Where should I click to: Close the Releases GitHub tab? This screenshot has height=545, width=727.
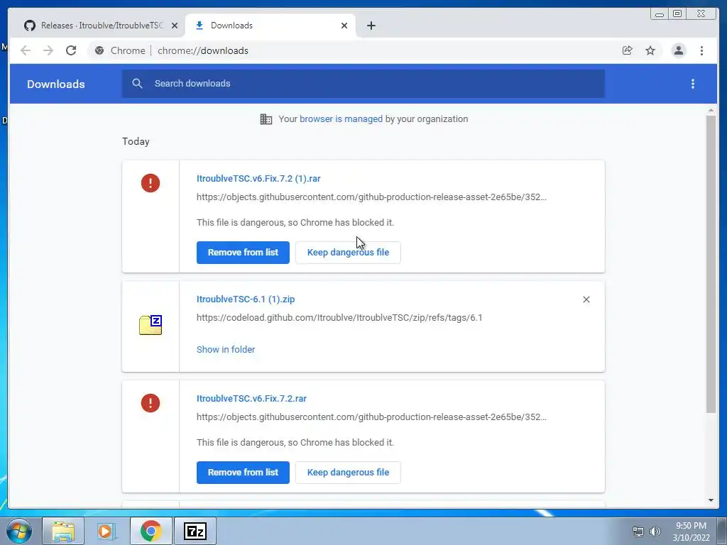click(175, 26)
